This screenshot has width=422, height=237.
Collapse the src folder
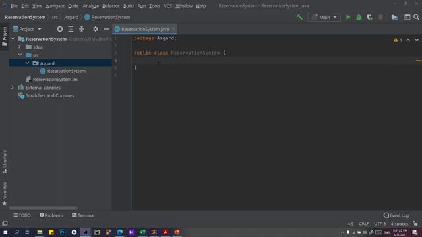click(20, 55)
